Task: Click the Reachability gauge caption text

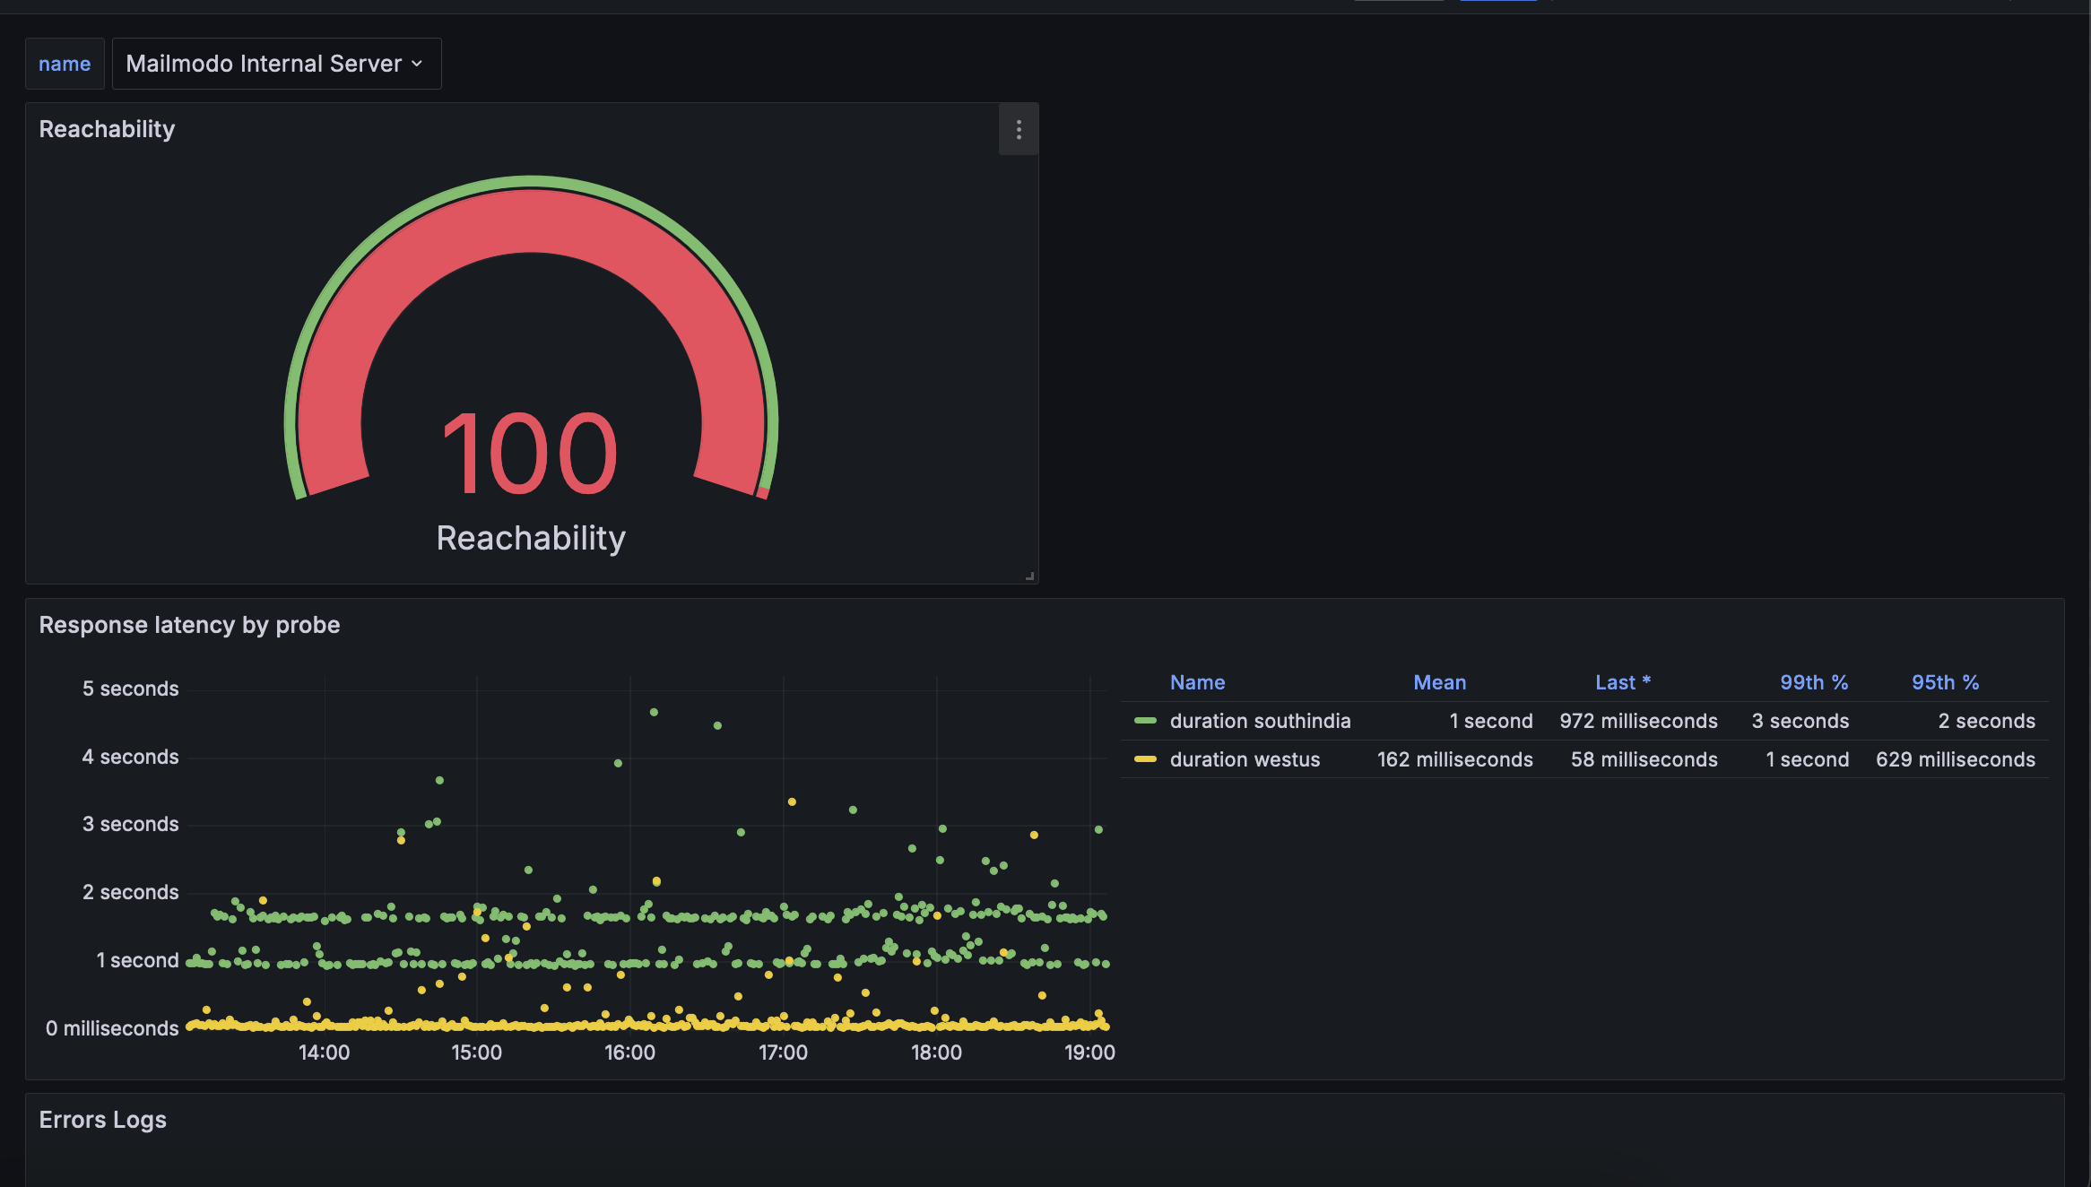Action: (x=531, y=538)
